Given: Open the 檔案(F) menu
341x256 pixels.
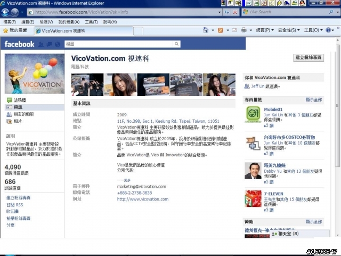Looking at the screenshot, I should 10,22.
